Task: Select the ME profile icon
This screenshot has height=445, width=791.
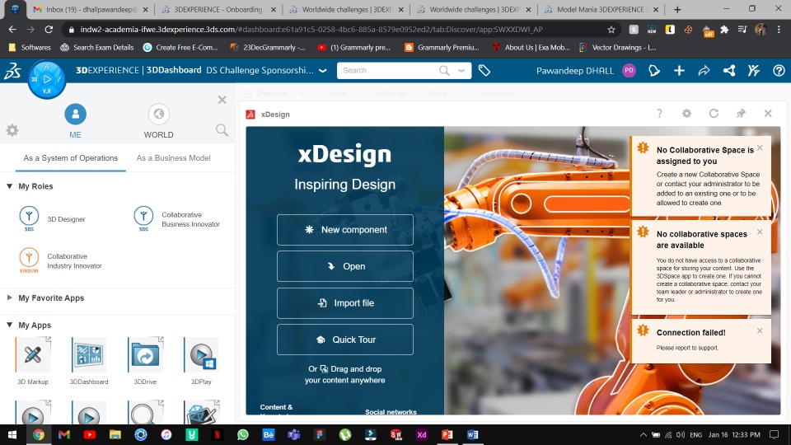Action: [75, 114]
